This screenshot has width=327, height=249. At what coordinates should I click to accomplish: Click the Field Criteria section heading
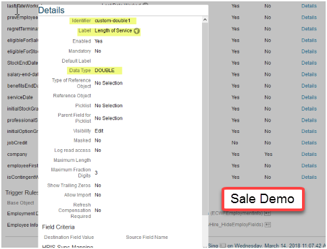(x=58, y=227)
